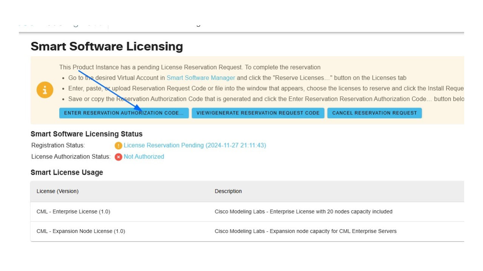Click the Smart Software Licensing page heading
The width and height of the screenshot is (483, 271).
(x=107, y=46)
